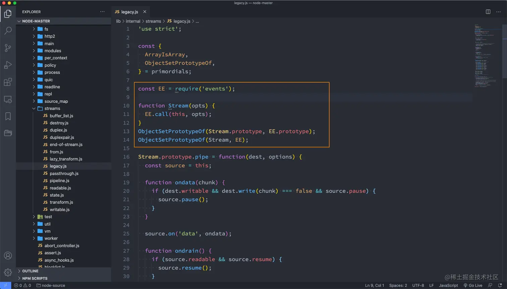Open duplexpair.js file

click(64, 137)
